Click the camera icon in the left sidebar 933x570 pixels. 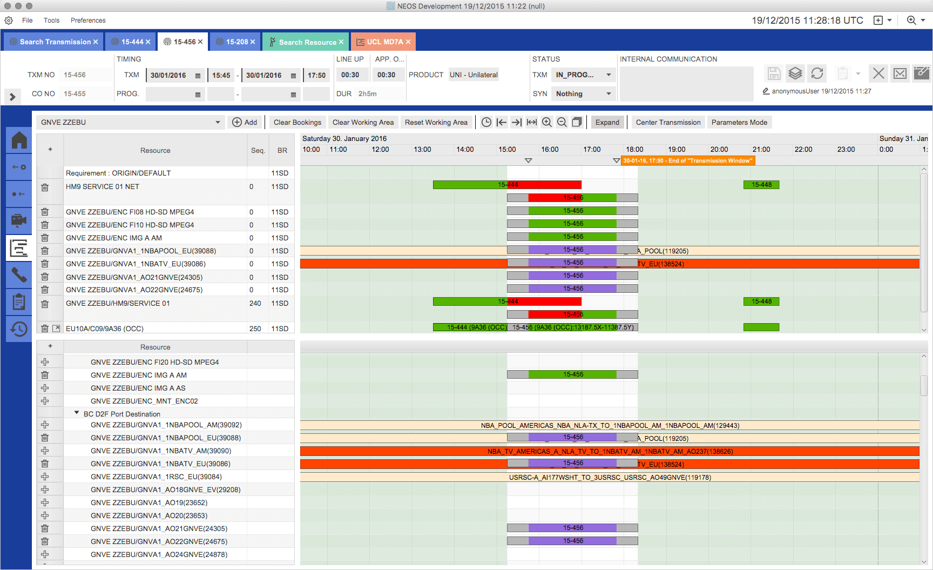pyautogui.click(x=19, y=220)
